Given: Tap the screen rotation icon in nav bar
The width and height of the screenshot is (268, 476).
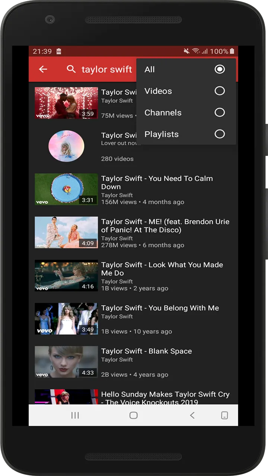Looking at the screenshot, I should point(224,415).
